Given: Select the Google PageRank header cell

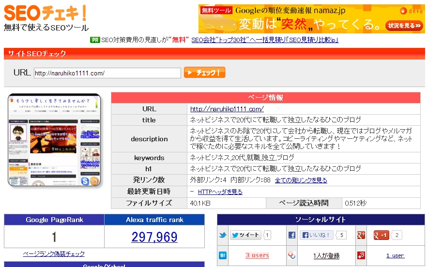Looking at the screenshot, I should click(x=54, y=220).
